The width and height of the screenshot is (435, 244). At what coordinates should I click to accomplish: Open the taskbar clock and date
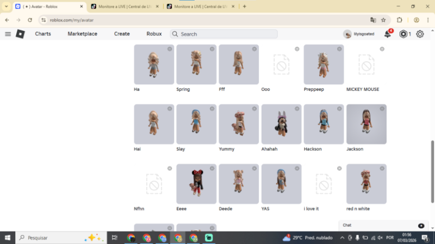click(x=407, y=237)
